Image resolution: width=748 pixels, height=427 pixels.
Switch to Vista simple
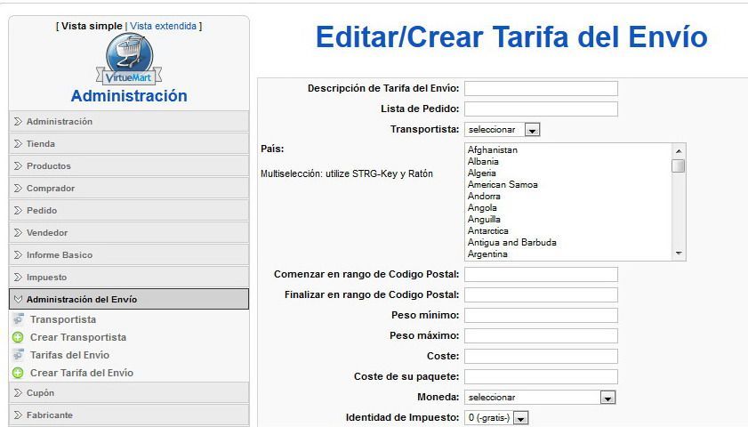point(92,26)
